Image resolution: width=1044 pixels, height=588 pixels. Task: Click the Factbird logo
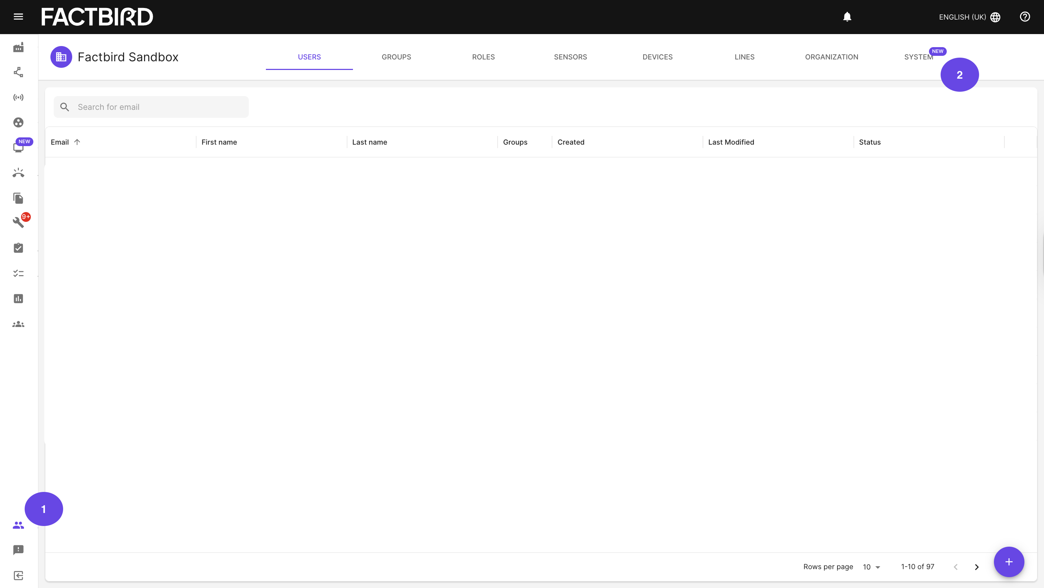coord(97,17)
